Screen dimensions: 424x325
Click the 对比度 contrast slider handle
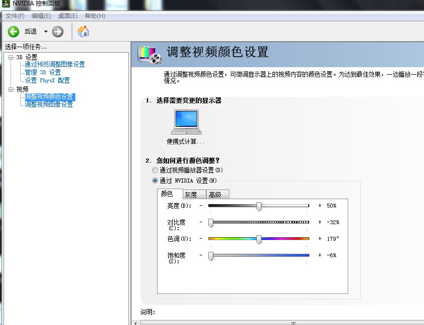(211, 223)
